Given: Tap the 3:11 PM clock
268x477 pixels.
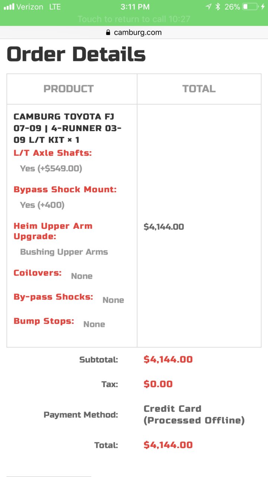Looking at the screenshot, I should 135,7.
